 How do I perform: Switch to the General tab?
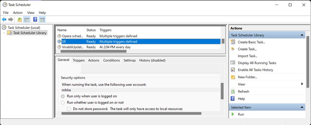[63, 60]
